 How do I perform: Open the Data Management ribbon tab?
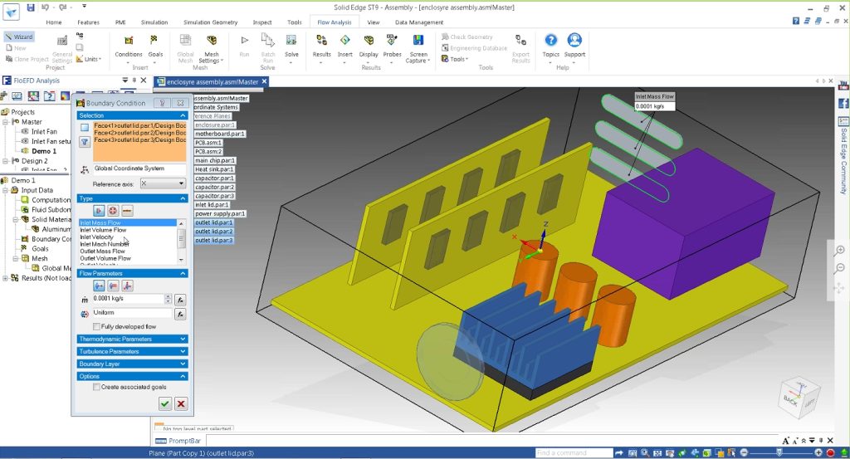click(418, 22)
